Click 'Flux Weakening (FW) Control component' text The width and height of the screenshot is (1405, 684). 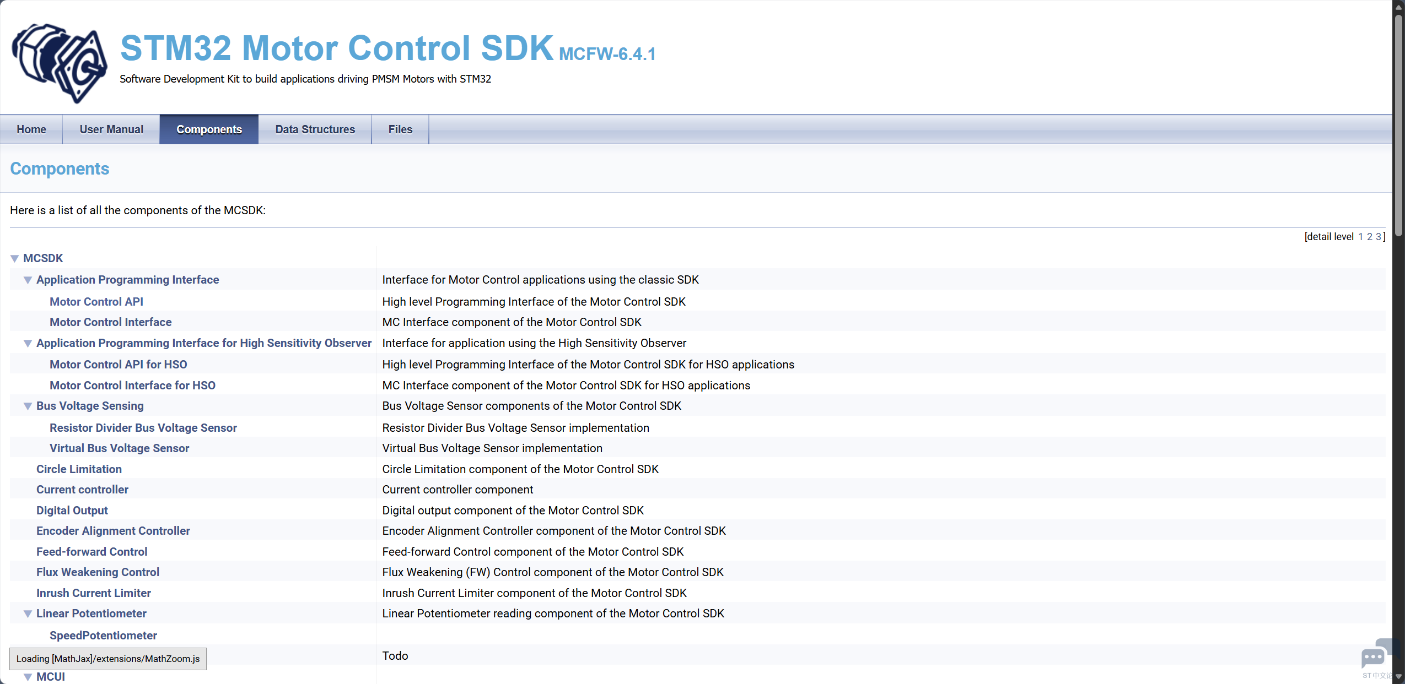click(x=553, y=572)
